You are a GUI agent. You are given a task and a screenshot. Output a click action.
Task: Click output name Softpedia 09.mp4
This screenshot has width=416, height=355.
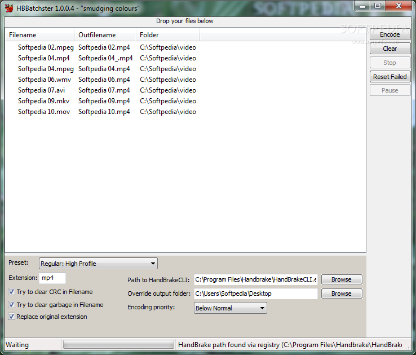[x=104, y=101]
